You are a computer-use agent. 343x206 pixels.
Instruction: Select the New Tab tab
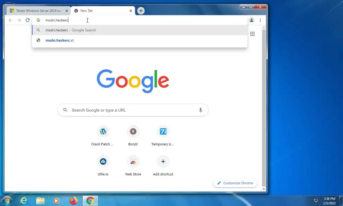(103, 11)
